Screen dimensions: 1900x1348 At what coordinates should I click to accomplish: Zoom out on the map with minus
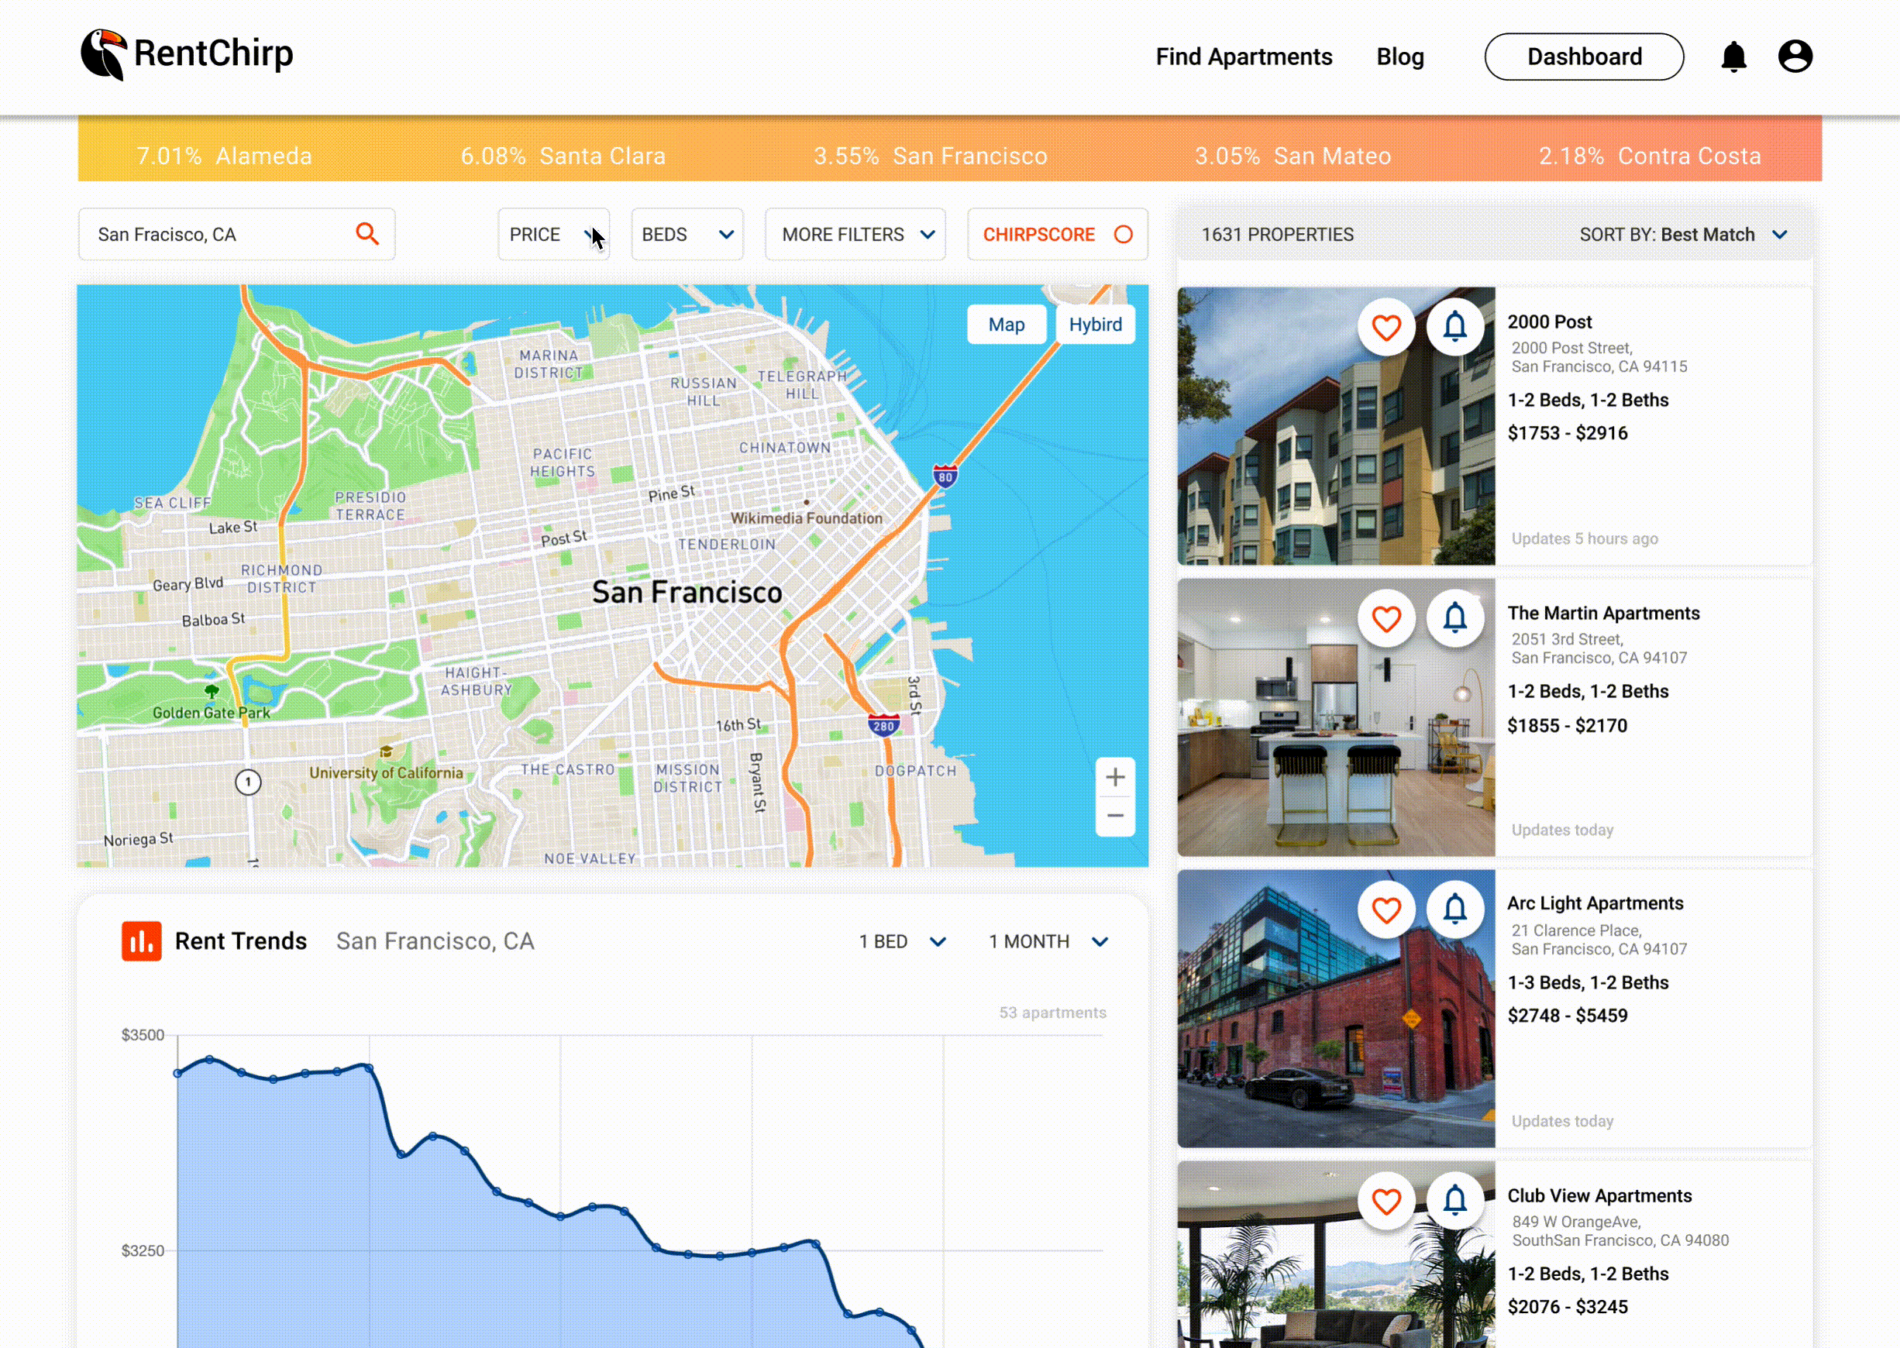[x=1115, y=816]
